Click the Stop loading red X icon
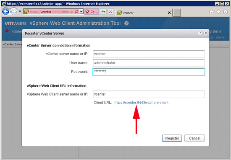 coord(110,12)
